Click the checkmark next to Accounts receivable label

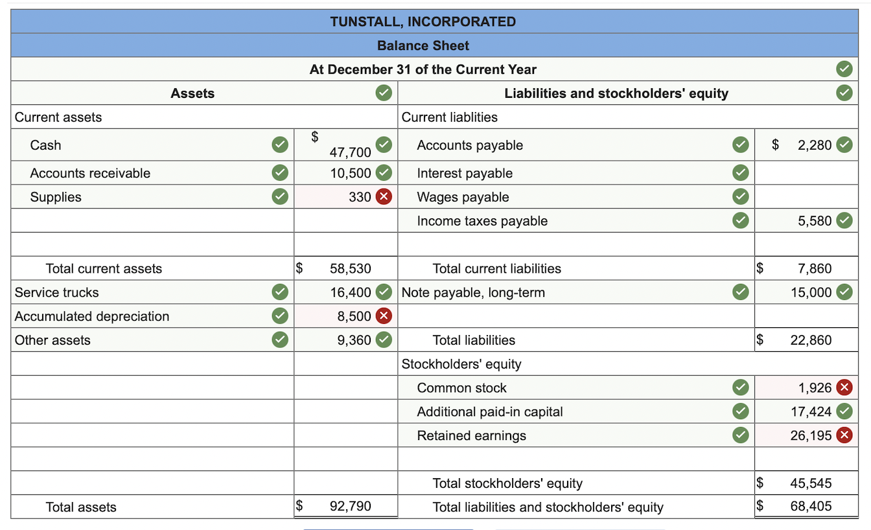coord(279,173)
